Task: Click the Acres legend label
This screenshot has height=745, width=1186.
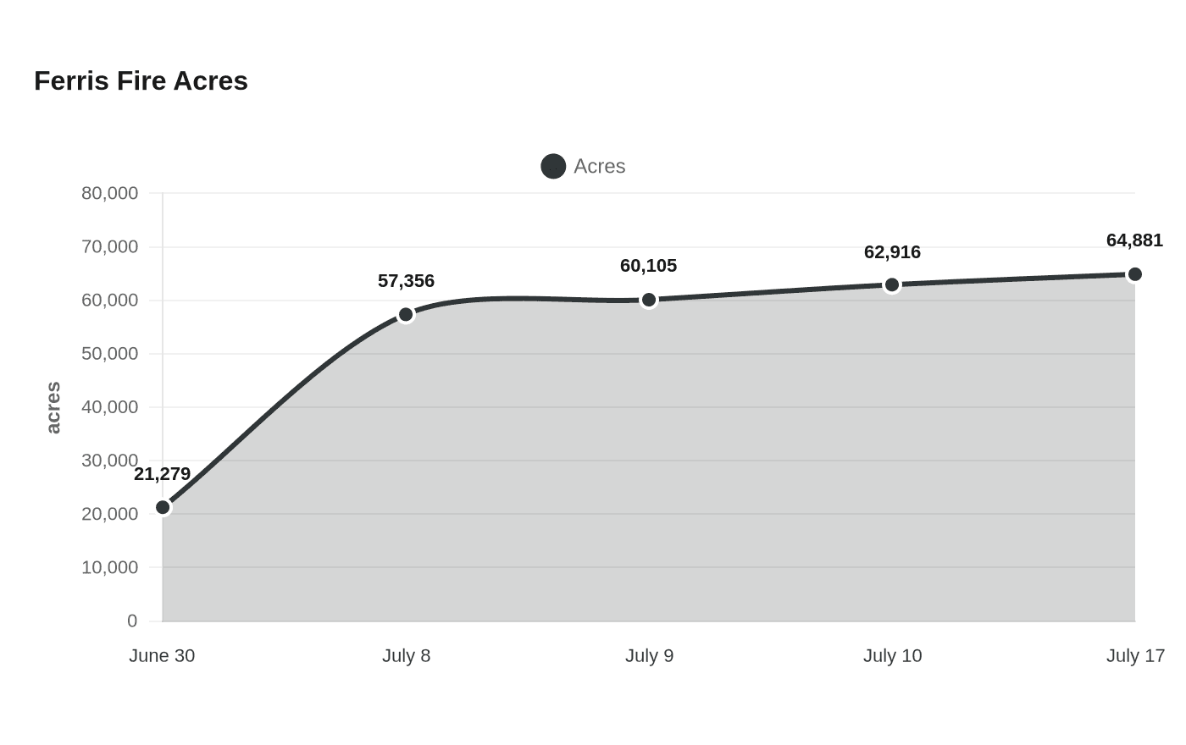Action: (599, 166)
